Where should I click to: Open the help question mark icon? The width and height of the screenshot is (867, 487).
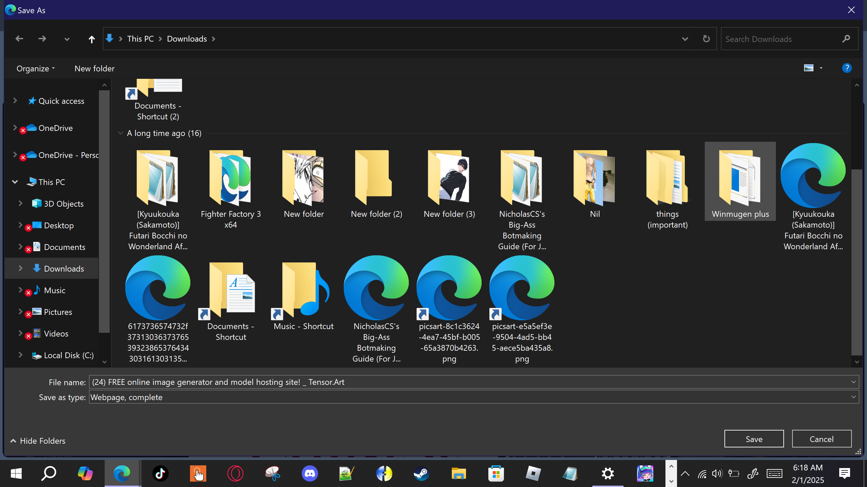point(847,68)
